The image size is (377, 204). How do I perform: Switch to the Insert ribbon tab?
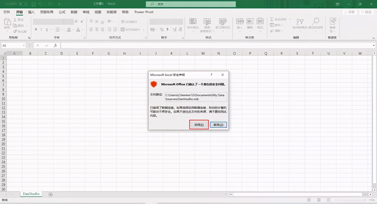coord(32,12)
